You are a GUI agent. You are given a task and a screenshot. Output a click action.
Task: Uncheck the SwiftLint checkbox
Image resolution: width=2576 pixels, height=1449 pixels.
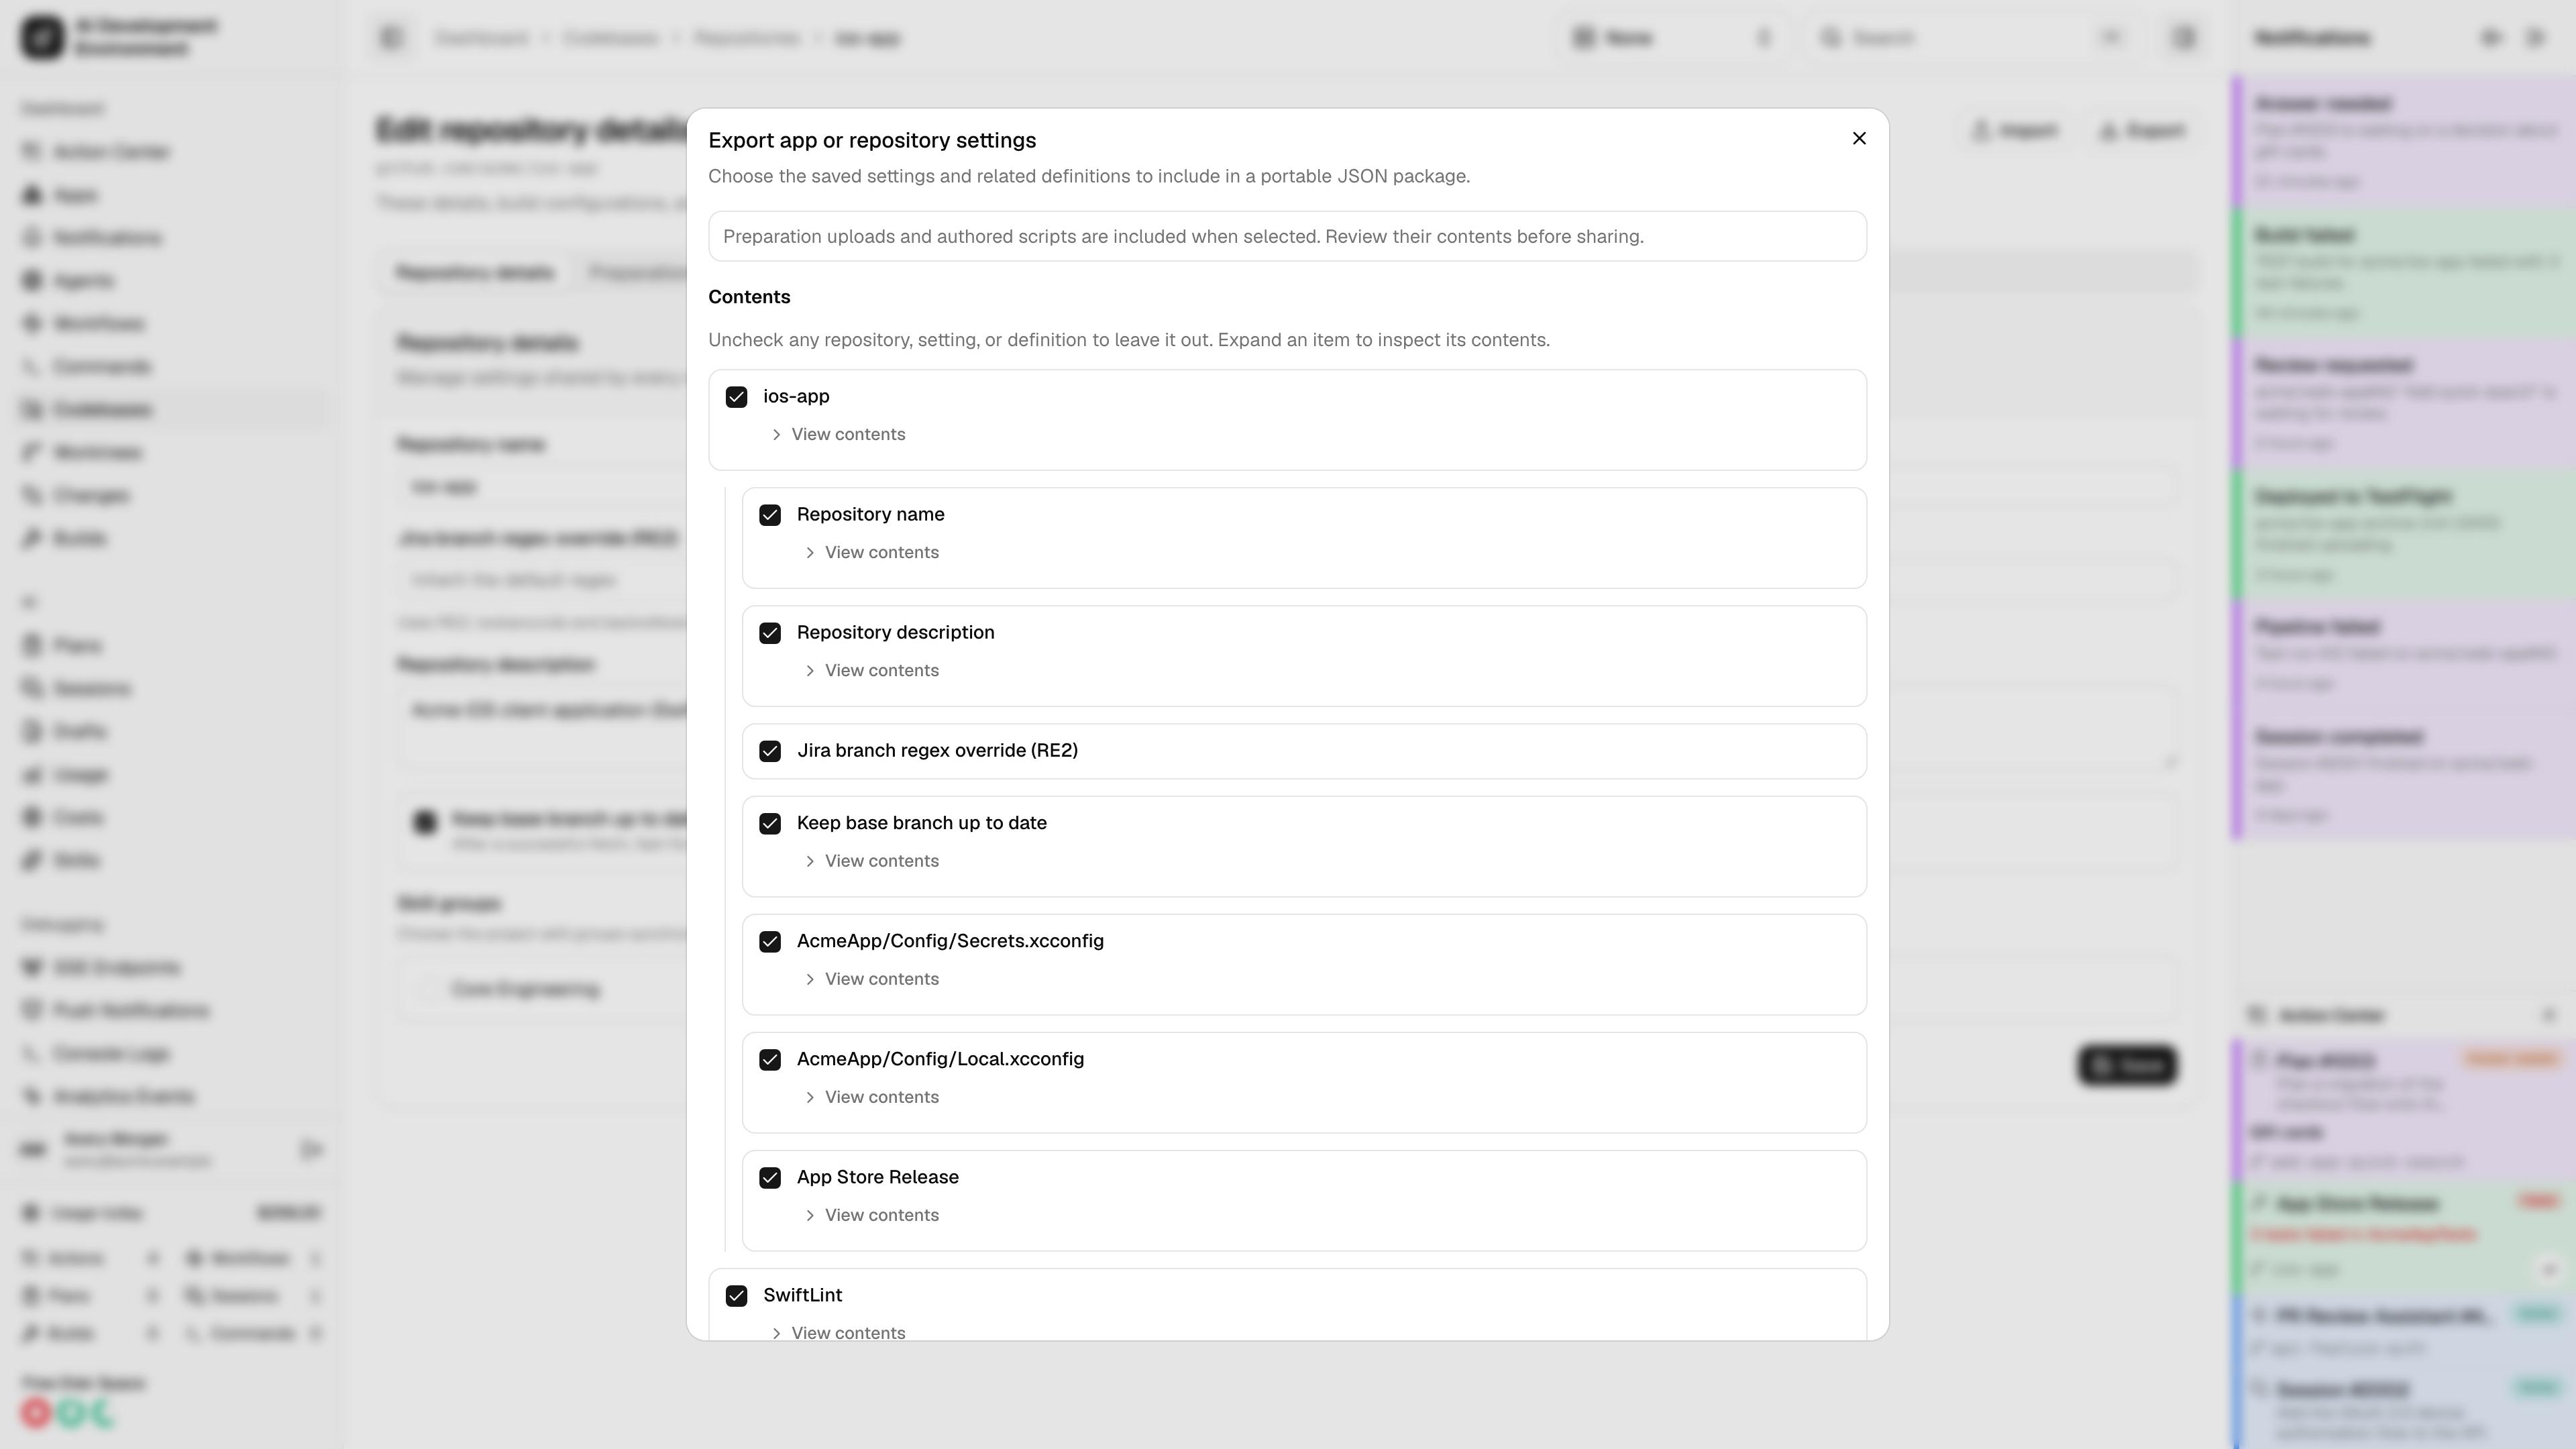point(736,1296)
